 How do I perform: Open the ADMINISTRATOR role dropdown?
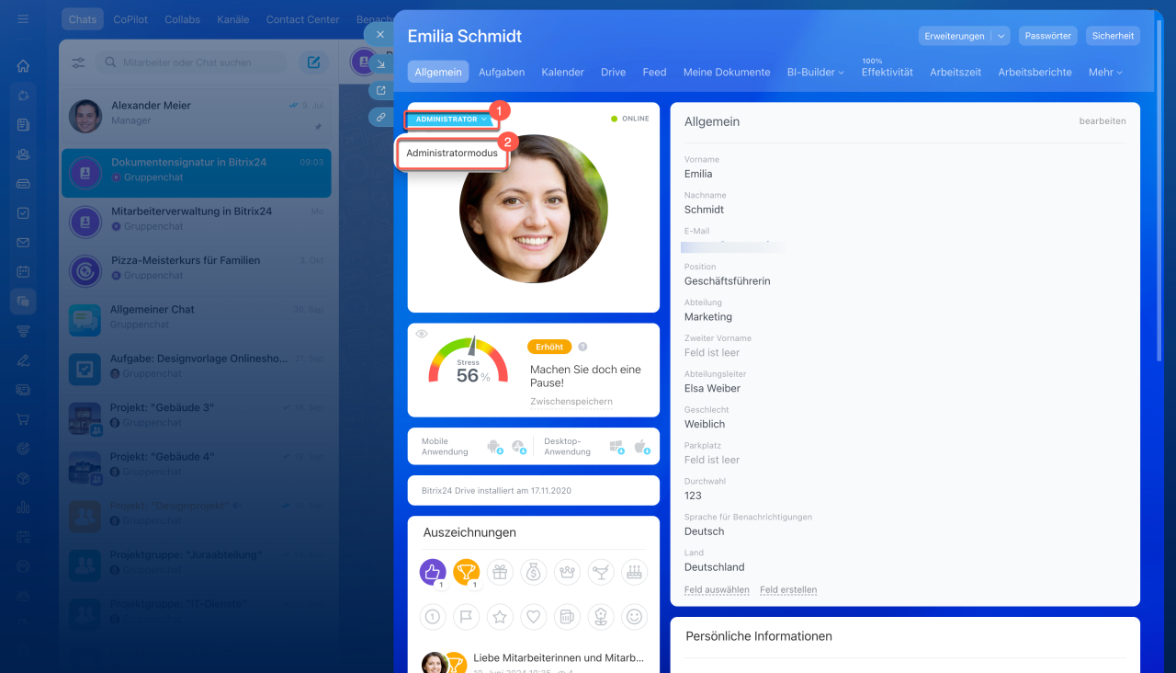coord(451,120)
